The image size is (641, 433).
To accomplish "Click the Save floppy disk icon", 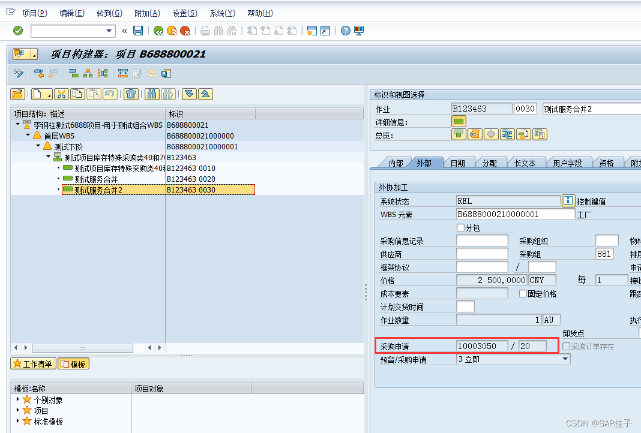I will pos(138,31).
